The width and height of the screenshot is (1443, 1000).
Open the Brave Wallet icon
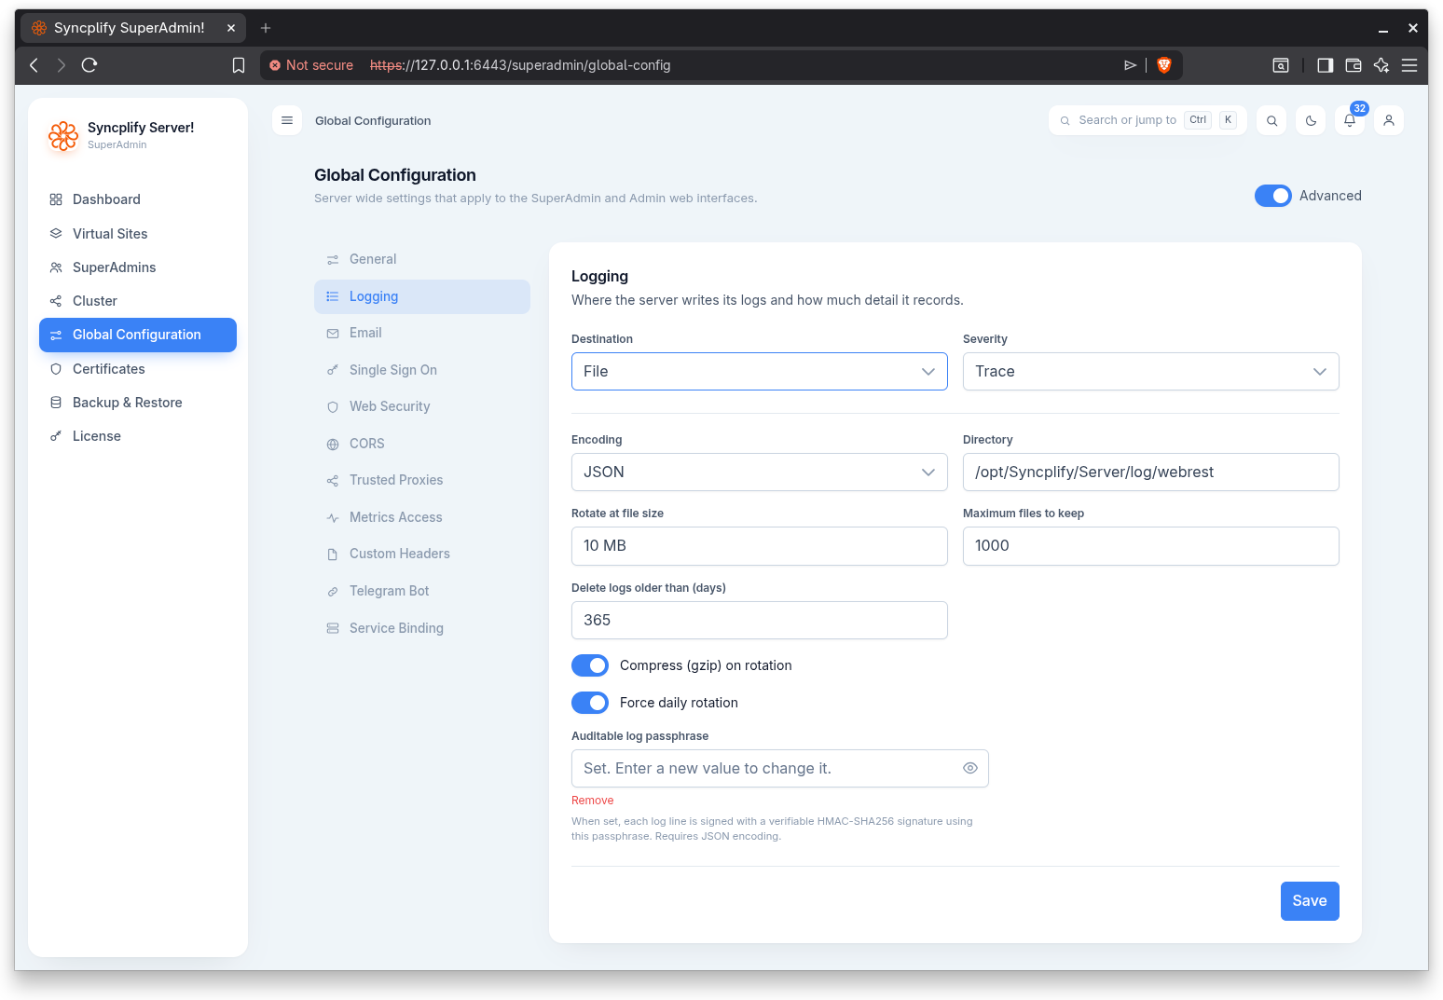click(1354, 65)
